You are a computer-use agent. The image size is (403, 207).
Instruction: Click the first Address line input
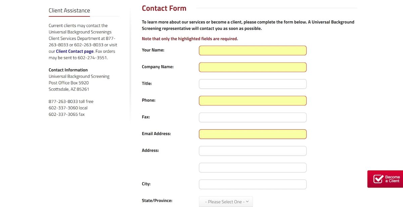pos(253,151)
